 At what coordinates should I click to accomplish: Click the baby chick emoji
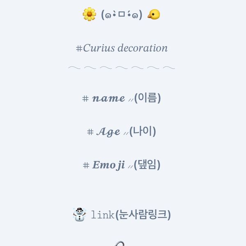click(x=154, y=14)
